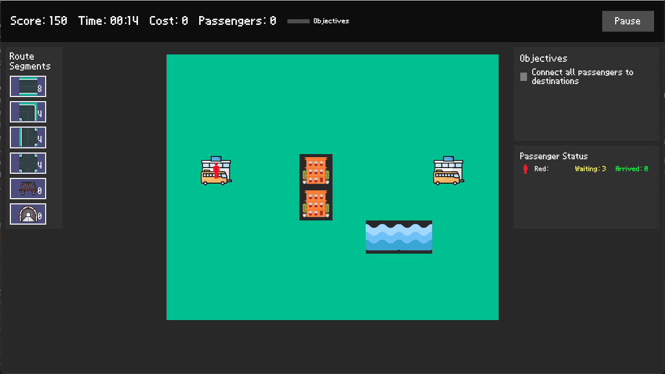Click the red passenger icon in Passenger Status

(x=525, y=169)
